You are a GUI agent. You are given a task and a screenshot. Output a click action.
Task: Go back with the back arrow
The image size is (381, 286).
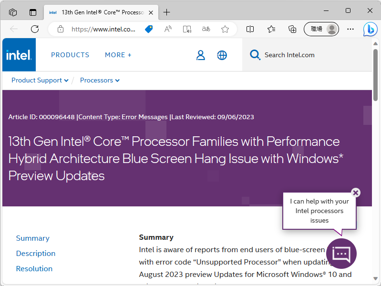tap(14, 29)
